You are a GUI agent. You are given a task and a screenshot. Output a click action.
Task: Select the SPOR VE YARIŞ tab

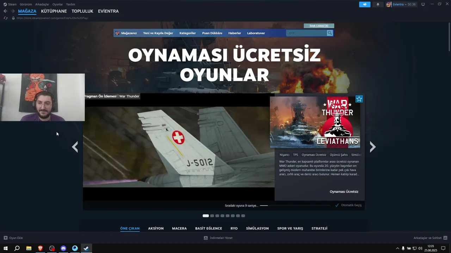(x=290, y=228)
